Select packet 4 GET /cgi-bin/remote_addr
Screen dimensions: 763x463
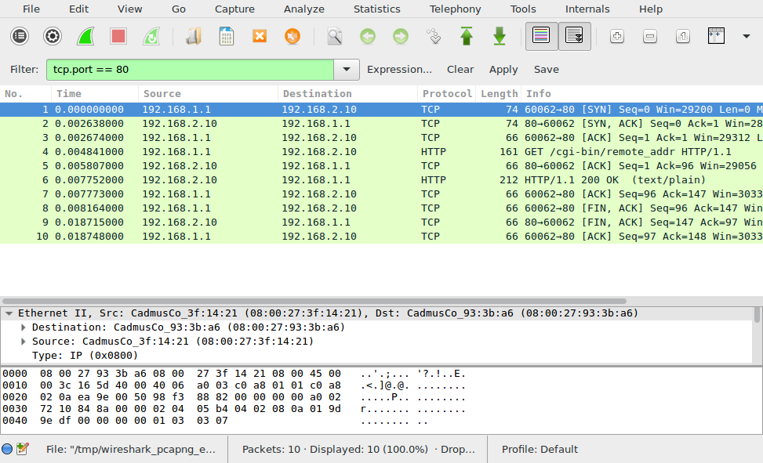click(x=381, y=152)
